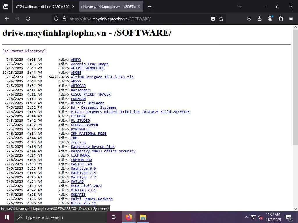This screenshot has width=298, height=223.
Task: Click the Save to Pocket icon
Action: (249, 19)
